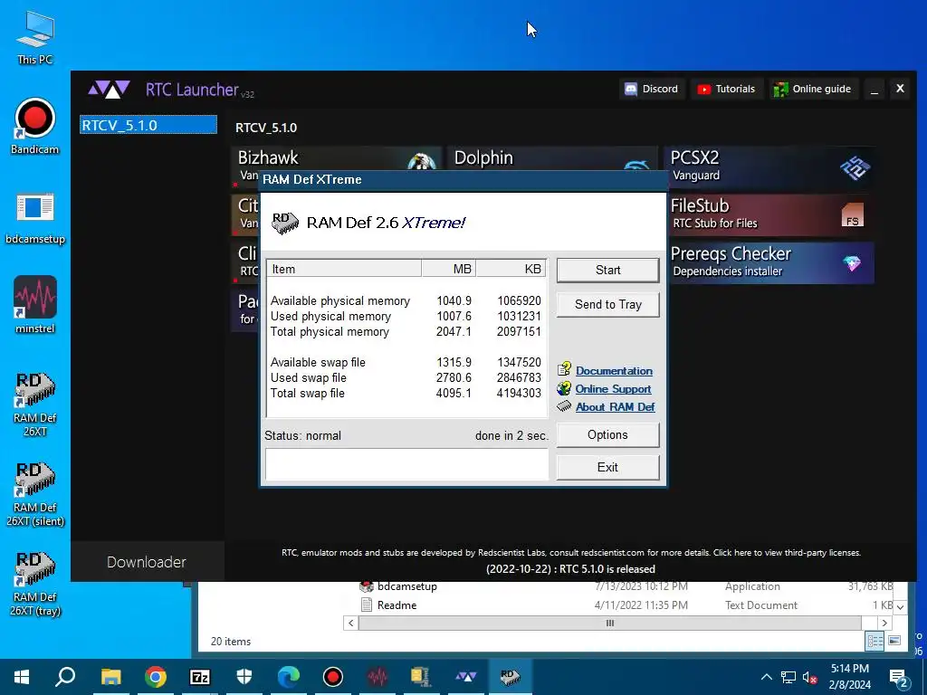Click the RTC third-party licenses notice
Image resolution: width=927 pixels, height=695 pixels.
(570, 553)
